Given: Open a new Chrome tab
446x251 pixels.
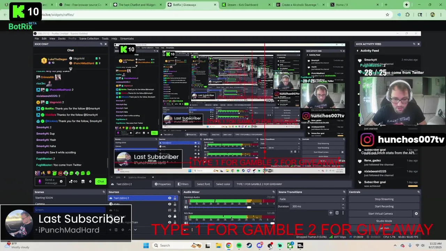Looking at the screenshot, I should [386, 5].
